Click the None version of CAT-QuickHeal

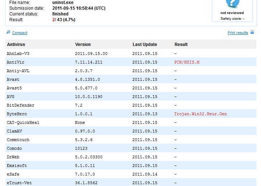80,122
